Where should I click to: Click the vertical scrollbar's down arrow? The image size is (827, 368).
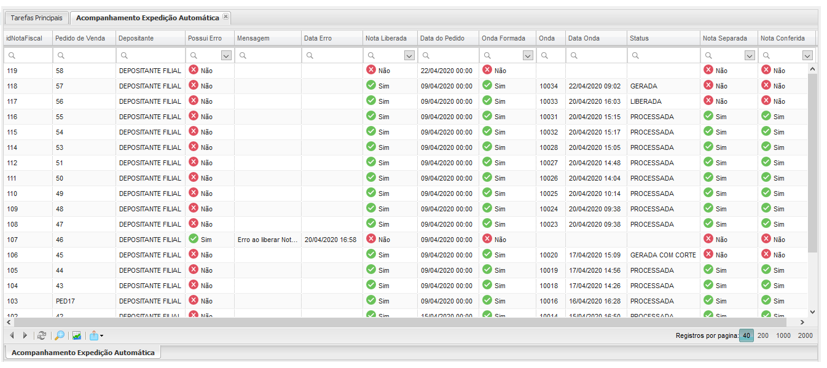coord(812,312)
